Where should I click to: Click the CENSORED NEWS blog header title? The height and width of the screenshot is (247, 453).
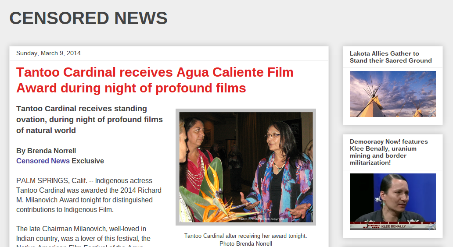point(88,18)
